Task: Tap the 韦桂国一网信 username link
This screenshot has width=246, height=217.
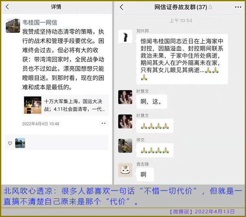Action: click(x=39, y=22)
